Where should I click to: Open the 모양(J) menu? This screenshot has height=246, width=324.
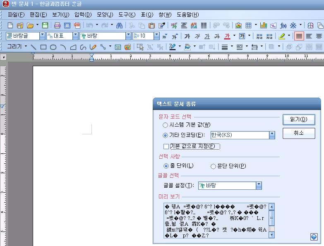pos(105,14)
